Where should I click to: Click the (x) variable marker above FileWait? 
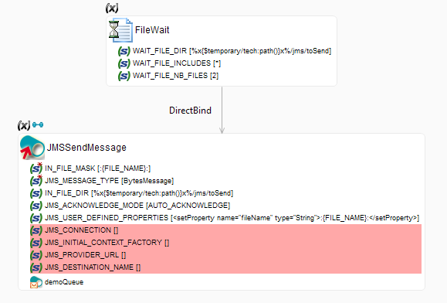(112, 8)
